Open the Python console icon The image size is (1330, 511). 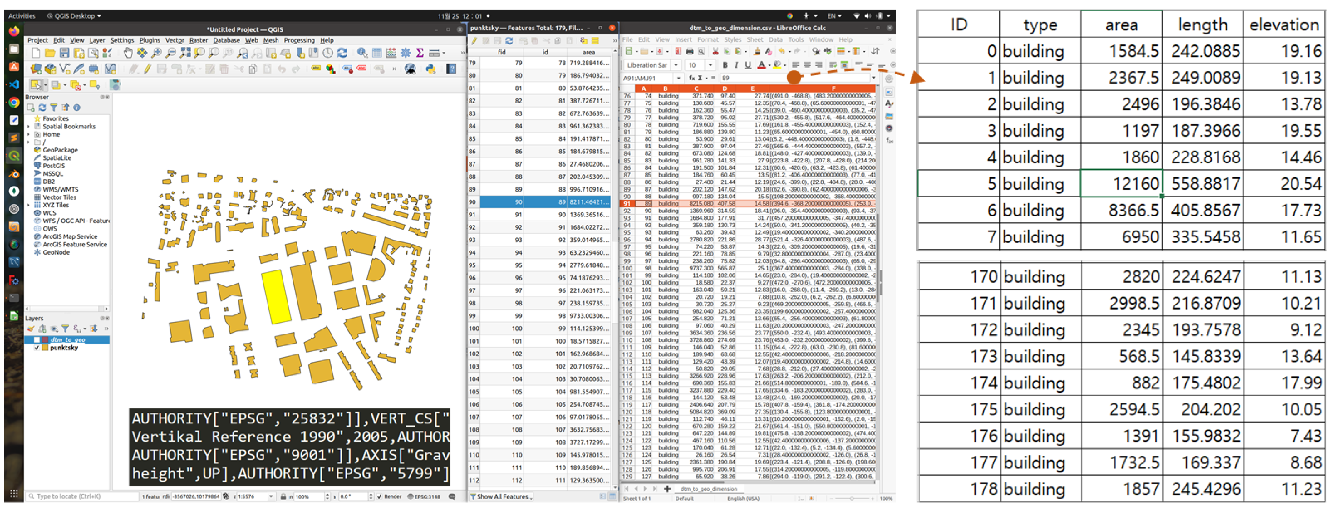[x=430, y=69]
